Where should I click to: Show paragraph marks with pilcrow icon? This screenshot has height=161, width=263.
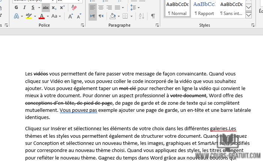(x=153, y=16)
